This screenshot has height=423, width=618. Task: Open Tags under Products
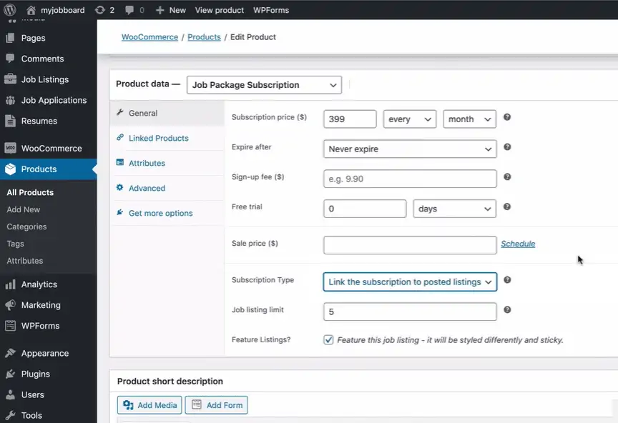click(15, 244)
